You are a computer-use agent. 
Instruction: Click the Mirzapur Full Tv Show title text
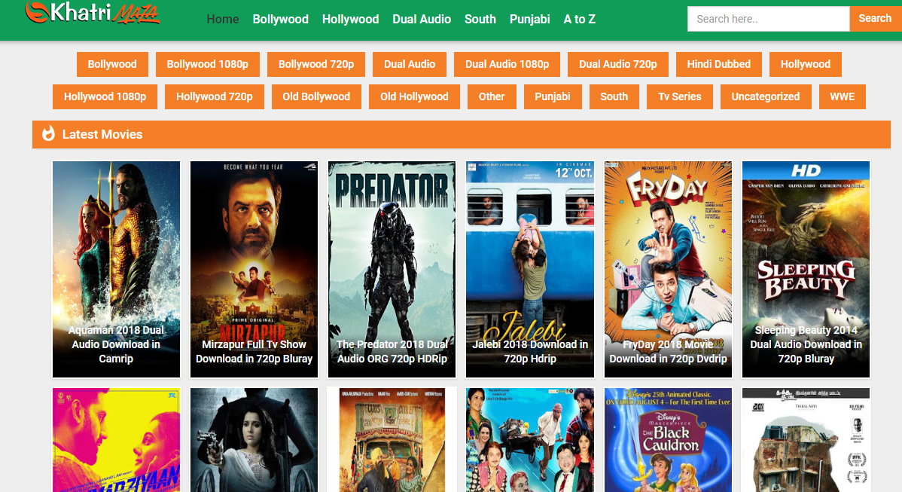coord(254,352)
